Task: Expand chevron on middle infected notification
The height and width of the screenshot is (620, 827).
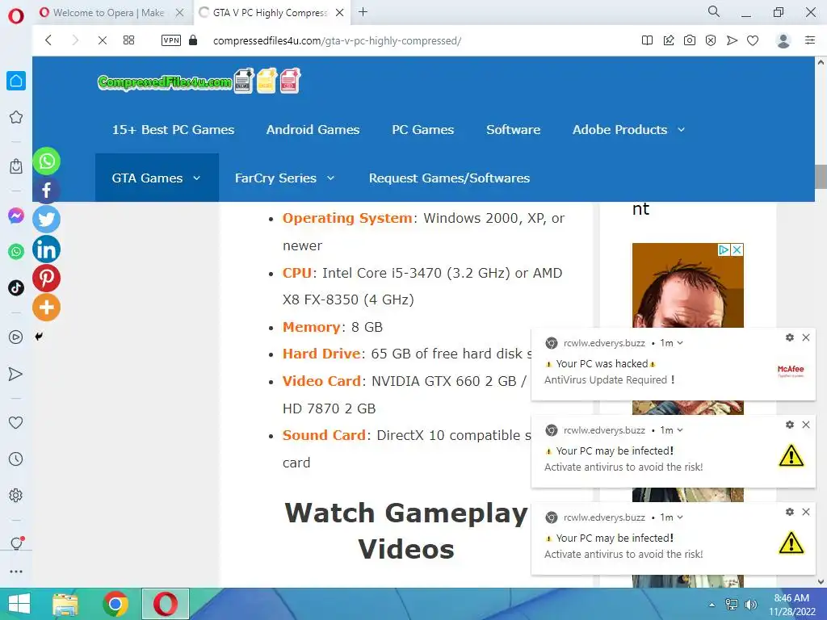Action: [680, 430]
